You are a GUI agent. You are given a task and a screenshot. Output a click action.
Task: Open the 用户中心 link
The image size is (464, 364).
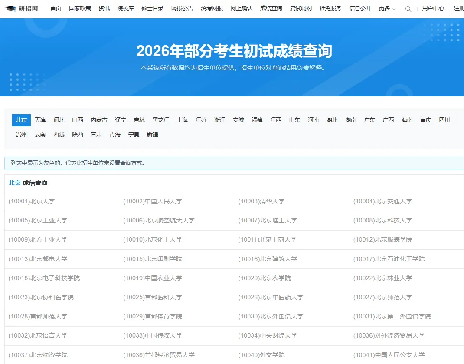pyautogui.click(x=433, y=9)
